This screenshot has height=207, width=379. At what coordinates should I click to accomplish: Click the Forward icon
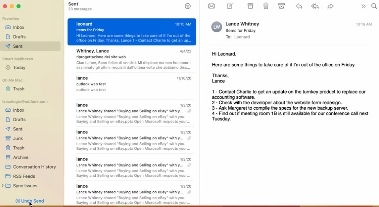331,6
